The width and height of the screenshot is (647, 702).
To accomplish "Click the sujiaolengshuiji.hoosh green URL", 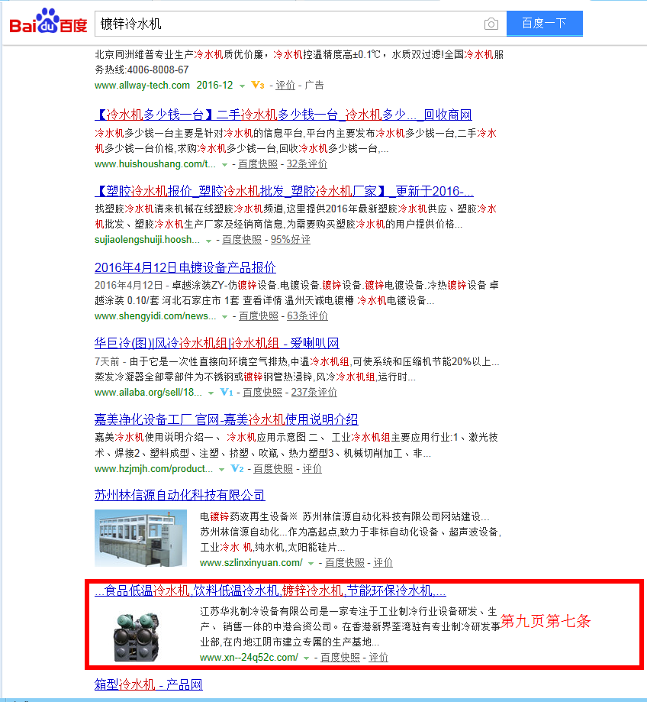I will 147,240.
